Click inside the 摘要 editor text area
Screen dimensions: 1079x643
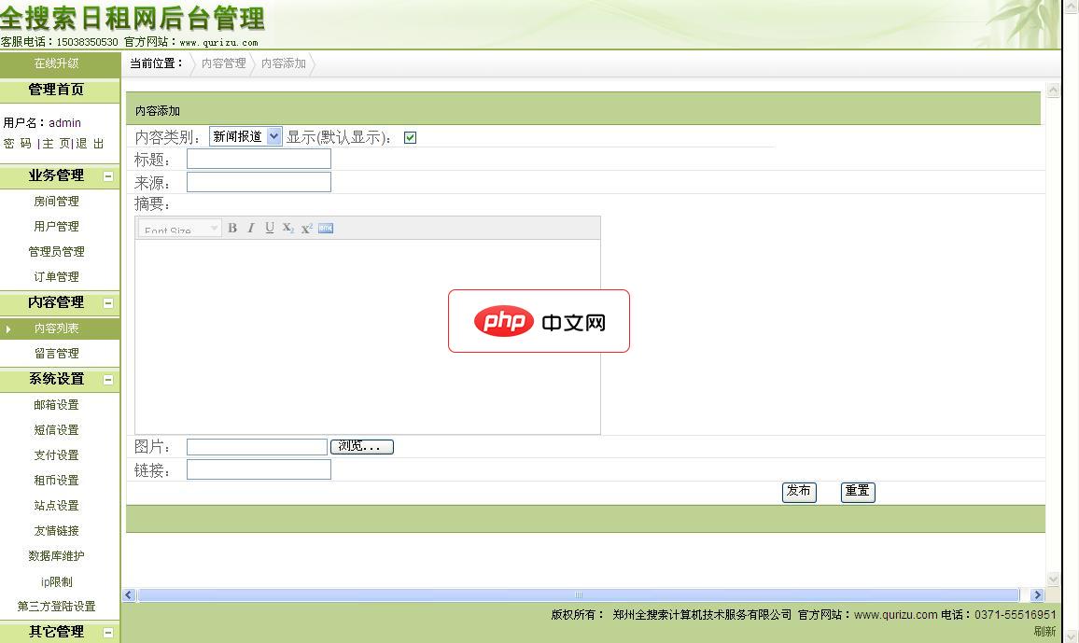[x=368, y=337]
